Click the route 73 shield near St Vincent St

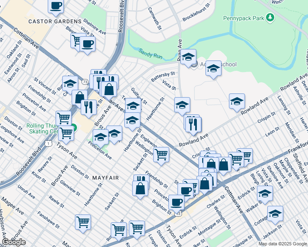pyautogui.click(x=85, y=82)
